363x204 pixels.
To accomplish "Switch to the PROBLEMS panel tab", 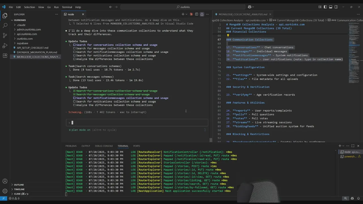I will (71, 146).
